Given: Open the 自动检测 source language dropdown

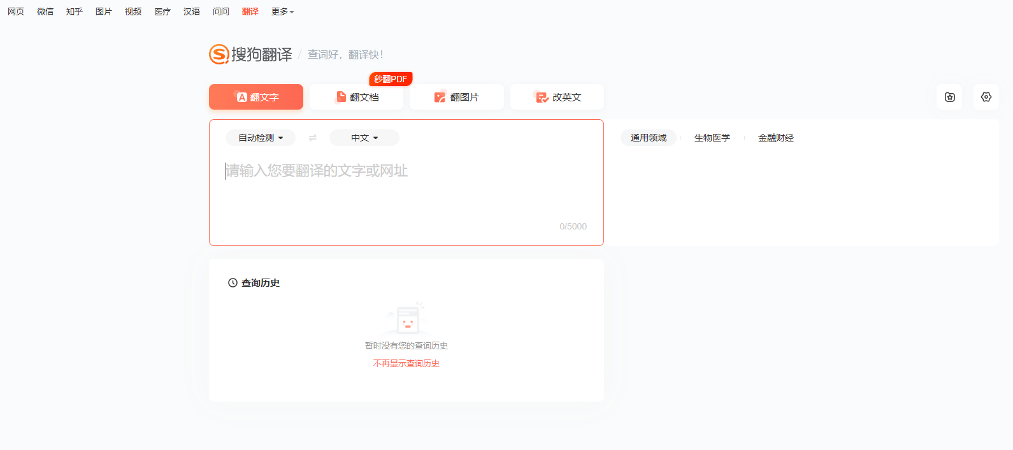Looking at the screenshot, I should tap(261, 138).
